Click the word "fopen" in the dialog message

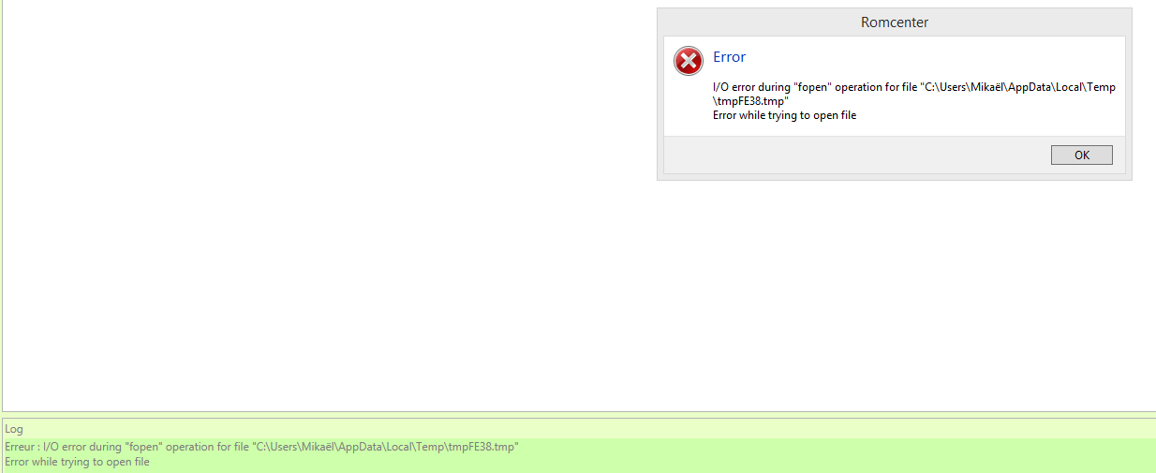pyautogui.click(x=812, y=87)
